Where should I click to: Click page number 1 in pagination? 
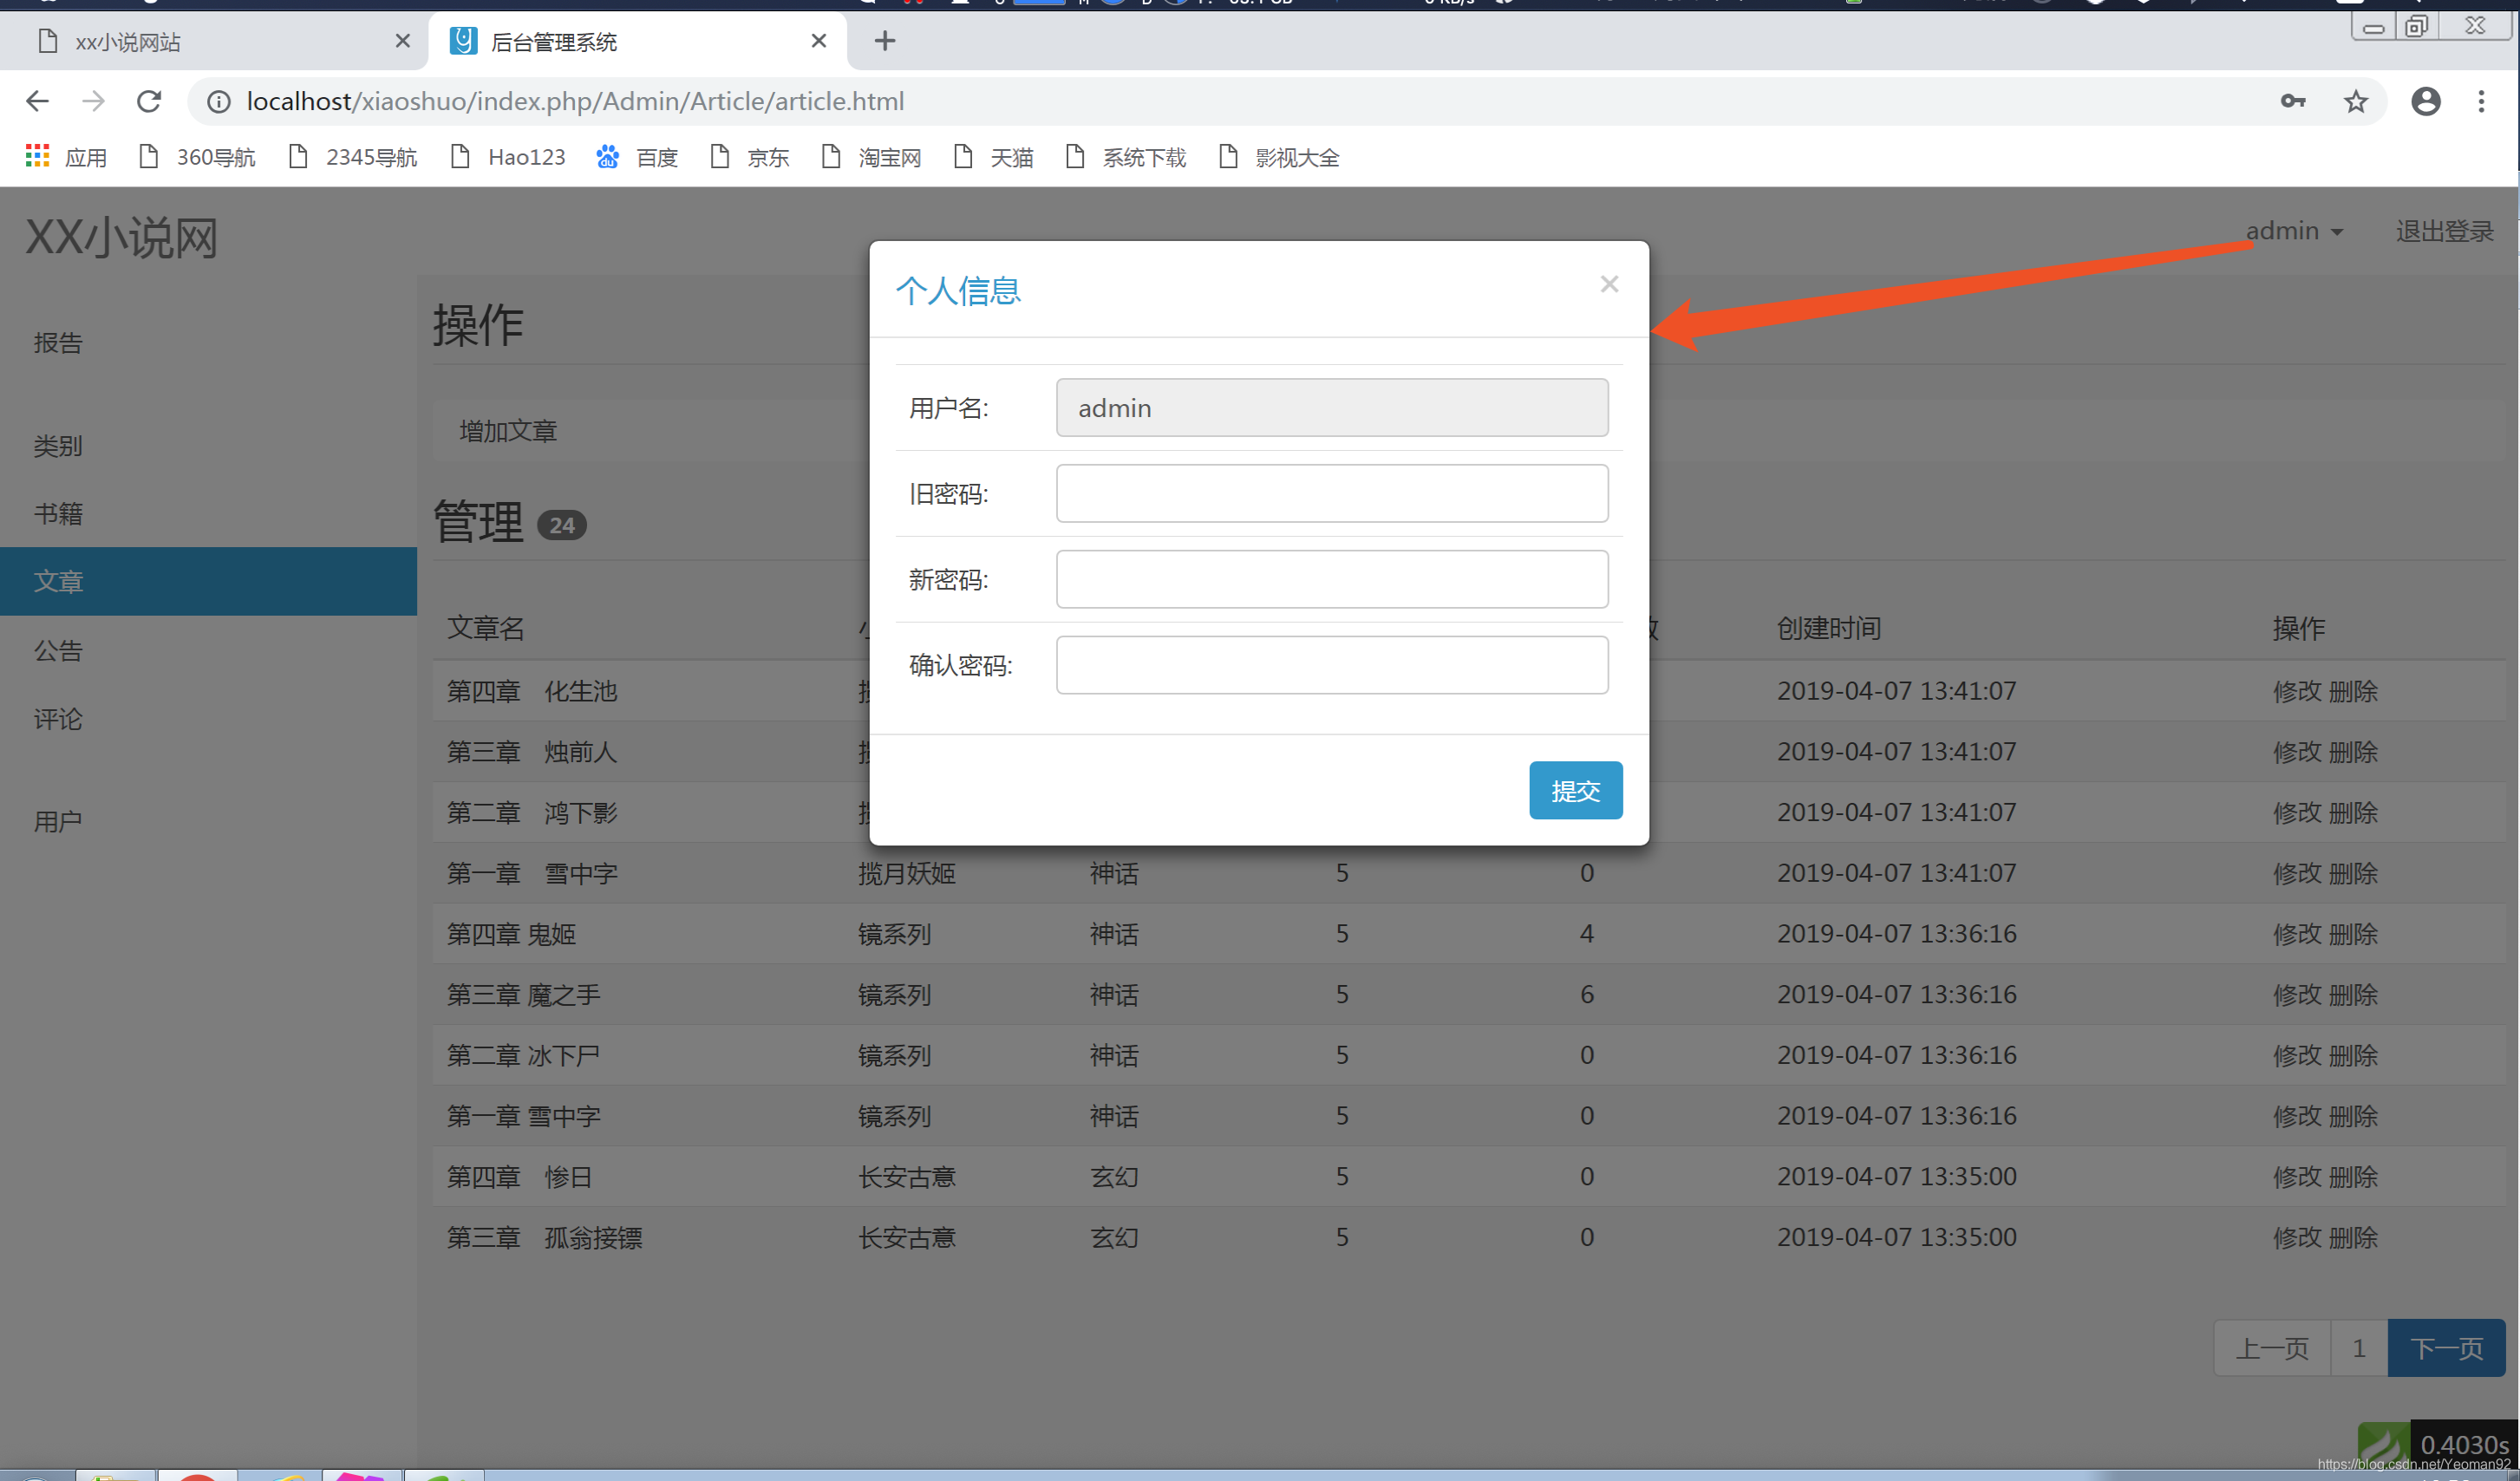click(2359, 1348)
